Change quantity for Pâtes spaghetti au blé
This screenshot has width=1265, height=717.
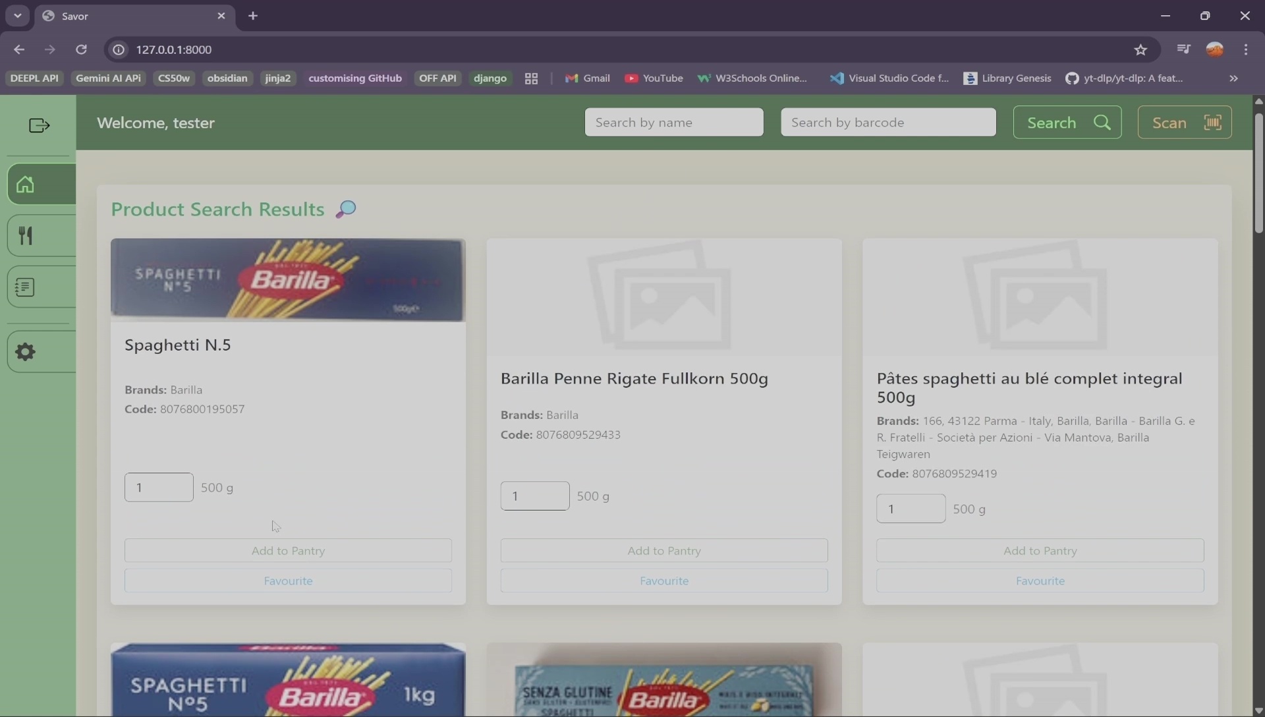click(910, 508)
